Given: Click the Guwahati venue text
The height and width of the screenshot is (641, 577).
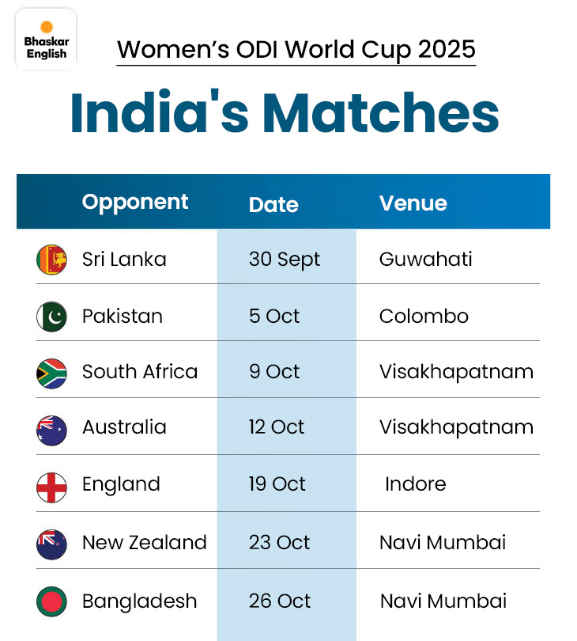Looking at the screenshot, I should (425, 260).
